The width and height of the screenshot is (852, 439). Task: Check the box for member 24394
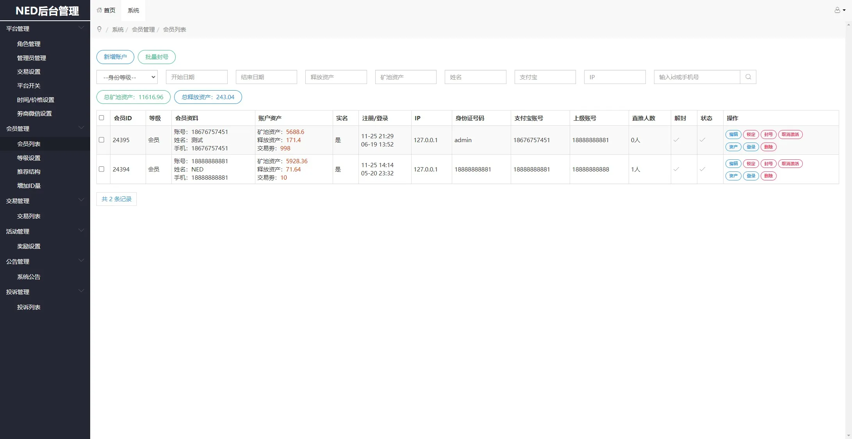pyautogui.click(x=102, y=169)
